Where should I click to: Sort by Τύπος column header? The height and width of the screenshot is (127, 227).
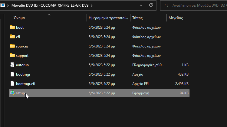(137, 18)
